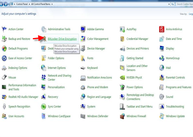This screenshot has width=193, height=137.
Task: Click the Recovery link
Action: point(53,97)
